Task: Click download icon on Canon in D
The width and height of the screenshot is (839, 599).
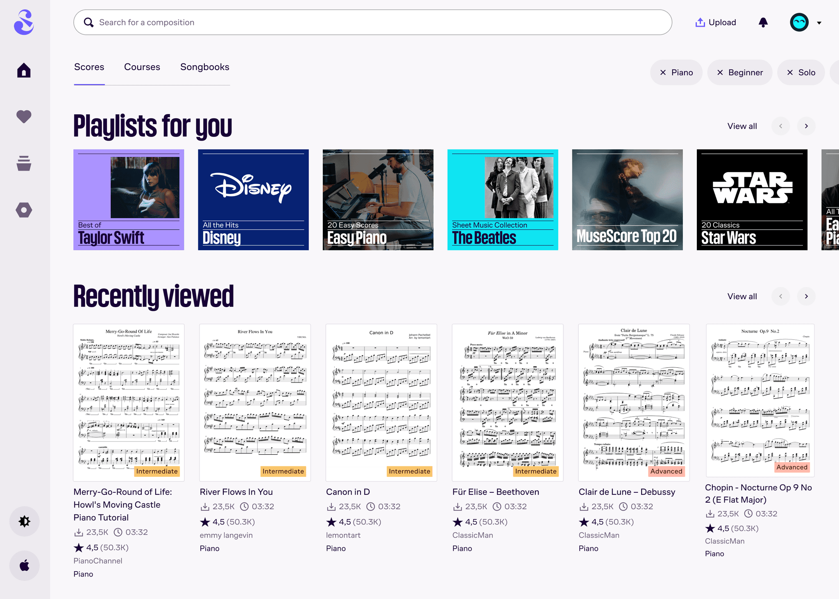Action: tap(331, 507)
